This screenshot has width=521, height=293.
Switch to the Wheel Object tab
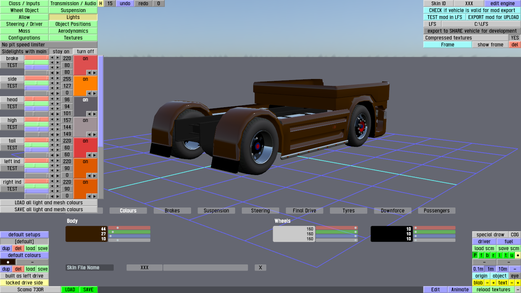24,10
